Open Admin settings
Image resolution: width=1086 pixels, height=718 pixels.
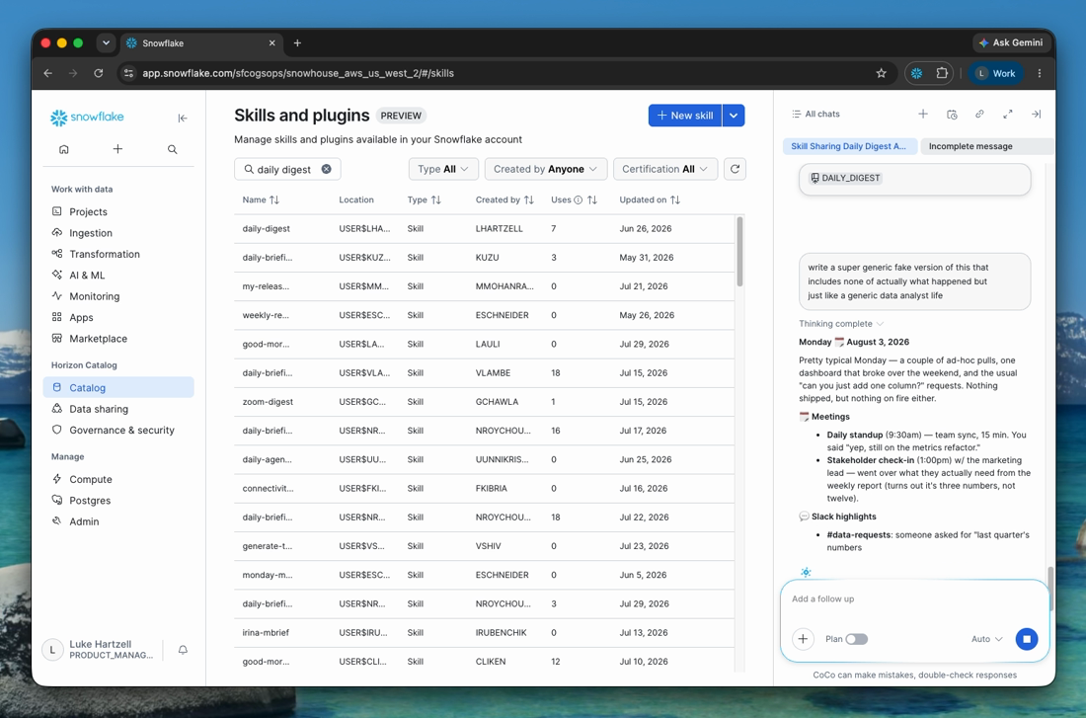[117, 521]
